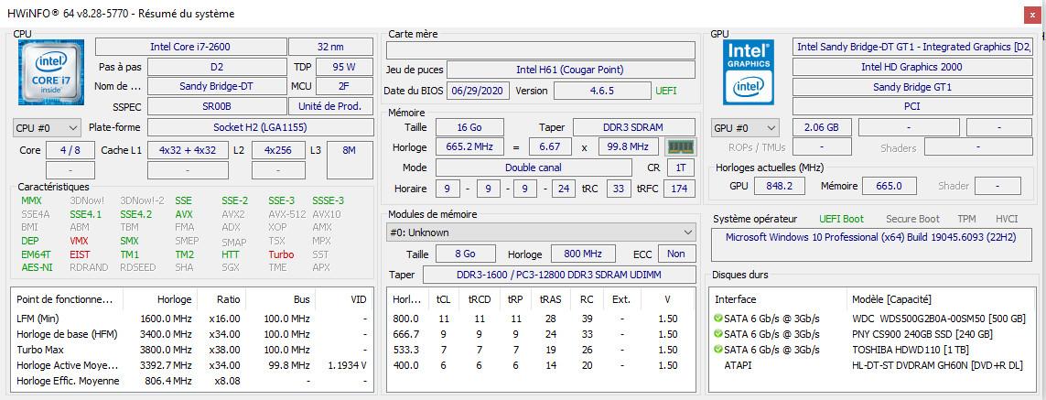The height and width of the screenshot is (400, 1046).
Task: Click the Intel Graphics GPU logo
Action: (x=749, y=71)
